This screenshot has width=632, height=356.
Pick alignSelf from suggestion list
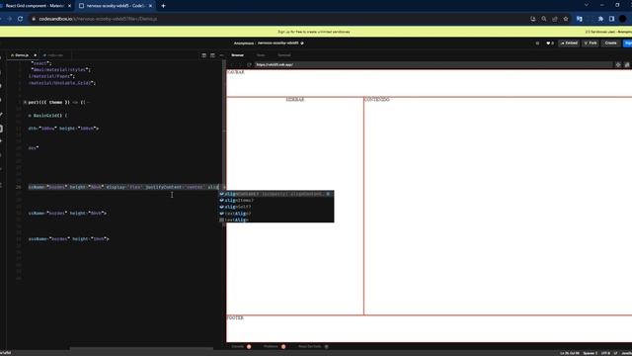click(x=276, y=207)
